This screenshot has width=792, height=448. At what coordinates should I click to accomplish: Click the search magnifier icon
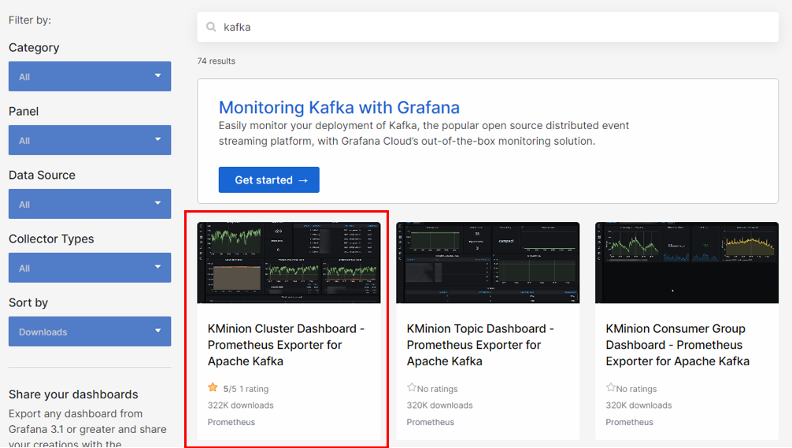(211, 27)
